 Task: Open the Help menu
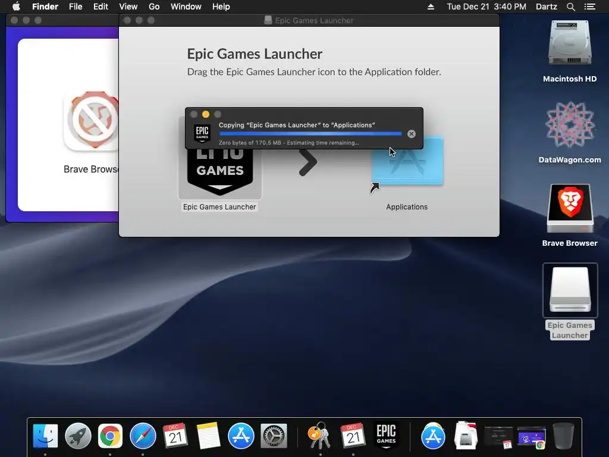click(x=221, y=7)
